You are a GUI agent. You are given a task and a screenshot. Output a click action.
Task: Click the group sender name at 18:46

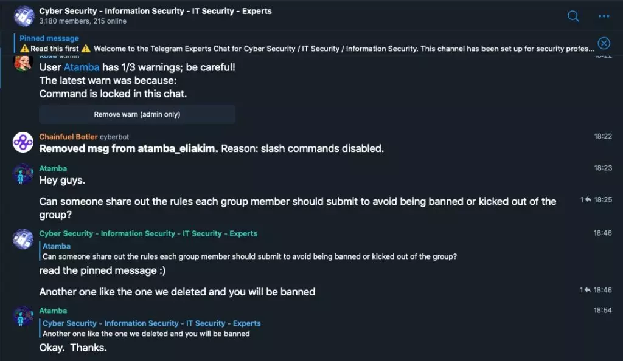tap(148, 233)
